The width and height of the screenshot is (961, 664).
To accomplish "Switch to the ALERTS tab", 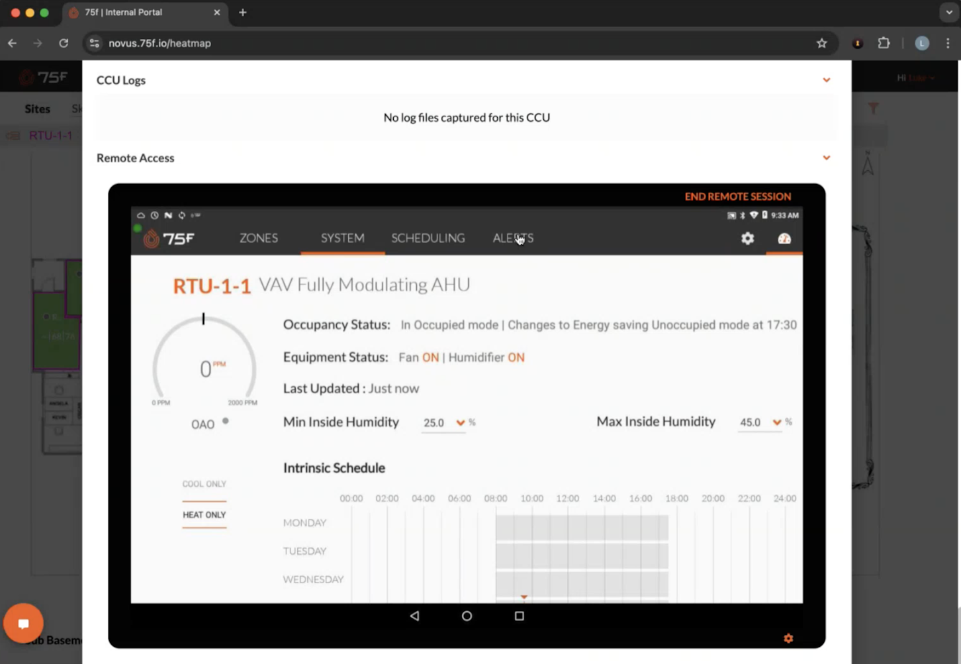I will click(513, 238).
